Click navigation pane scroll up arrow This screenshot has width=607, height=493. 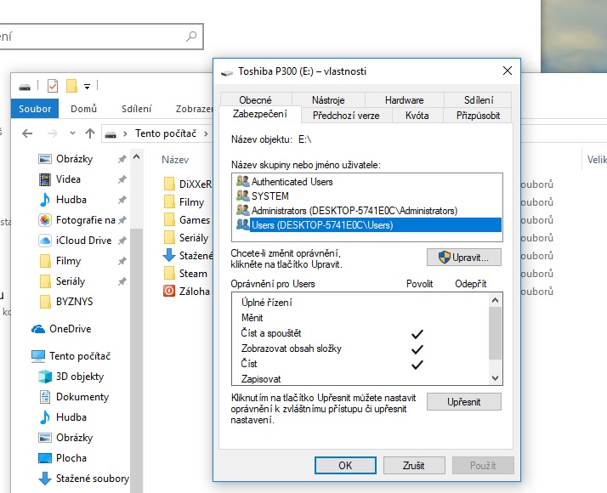coord(136,156)
